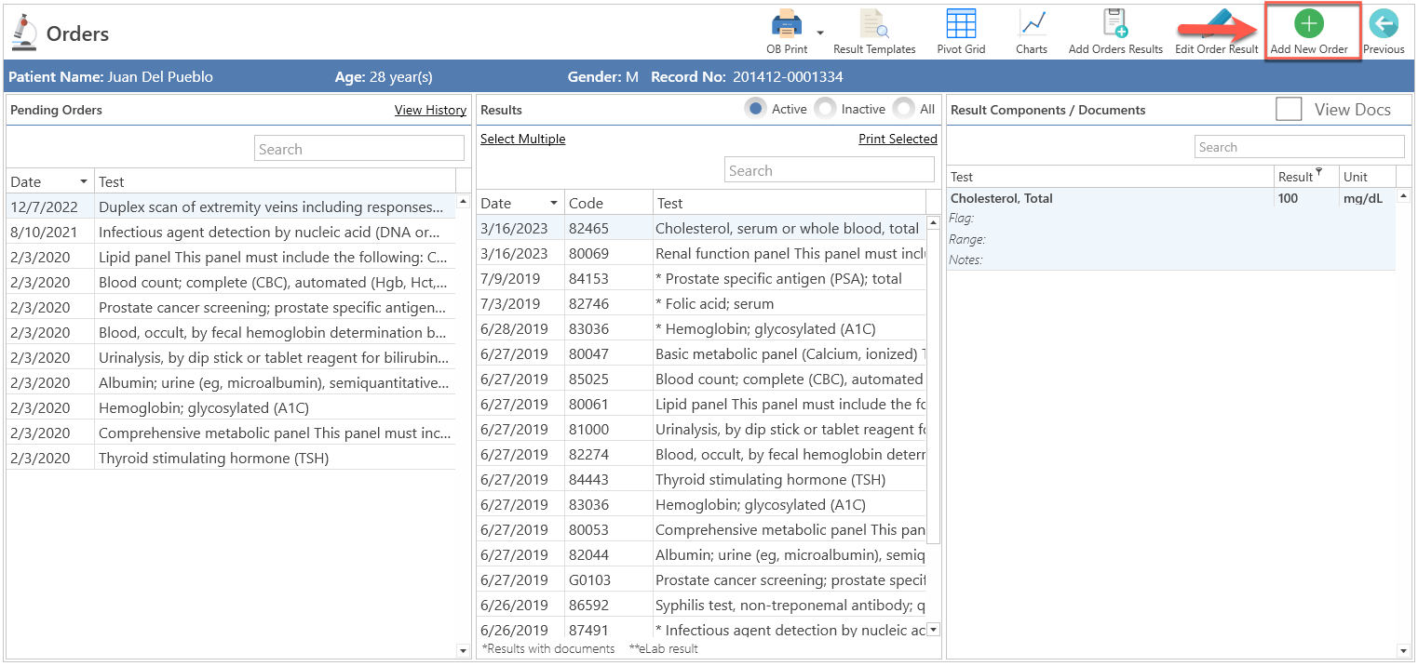
Task: Click the Results panel search field
Action: (x=829, y=170)
